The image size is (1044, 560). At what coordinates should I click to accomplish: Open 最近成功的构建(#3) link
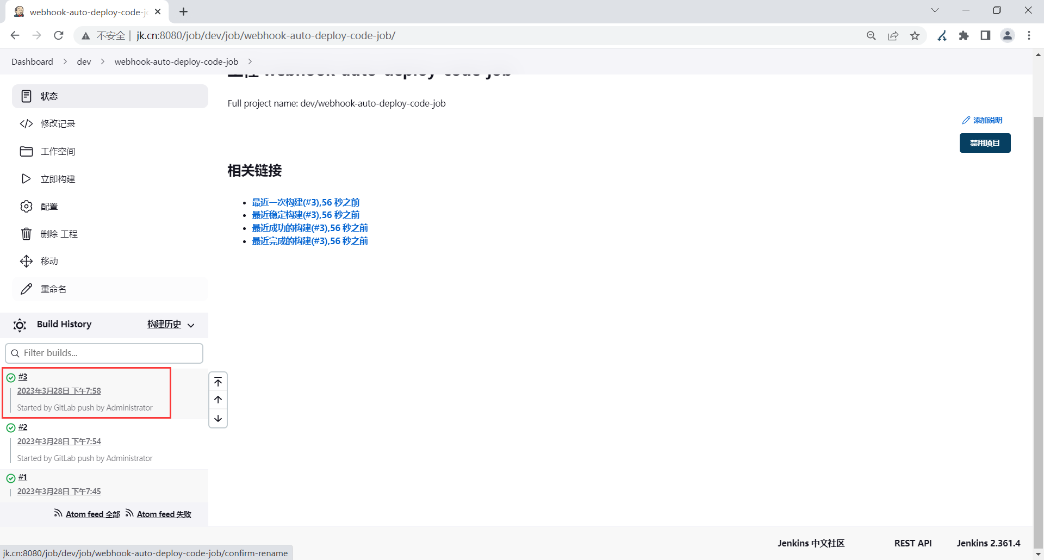tap(310, 228)
